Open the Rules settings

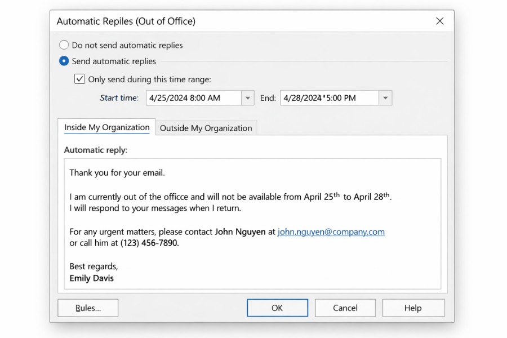click(x=87, y=308)
